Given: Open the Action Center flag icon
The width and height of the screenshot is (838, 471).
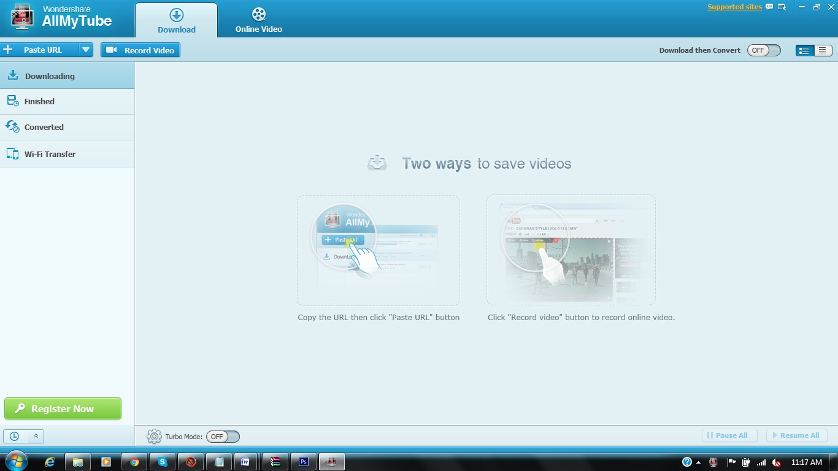Looking at the screenshot, I should (731, 462).
